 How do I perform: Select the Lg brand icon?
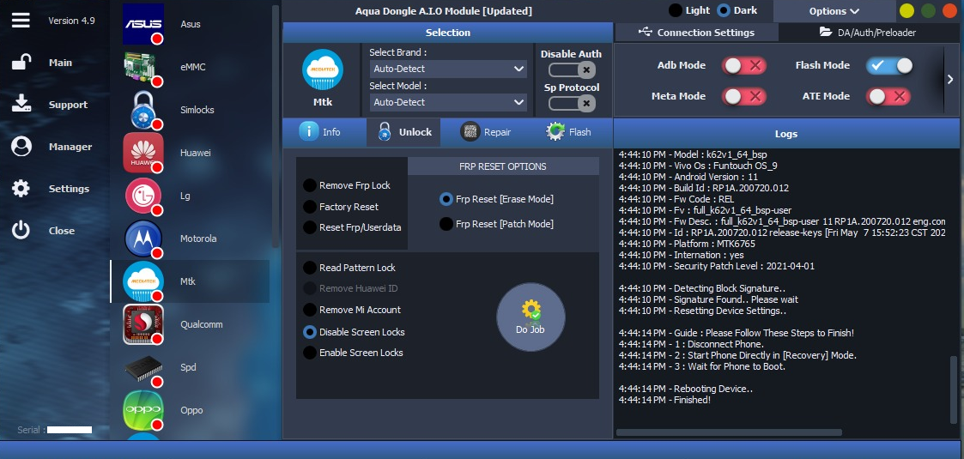tap(143, 196)
